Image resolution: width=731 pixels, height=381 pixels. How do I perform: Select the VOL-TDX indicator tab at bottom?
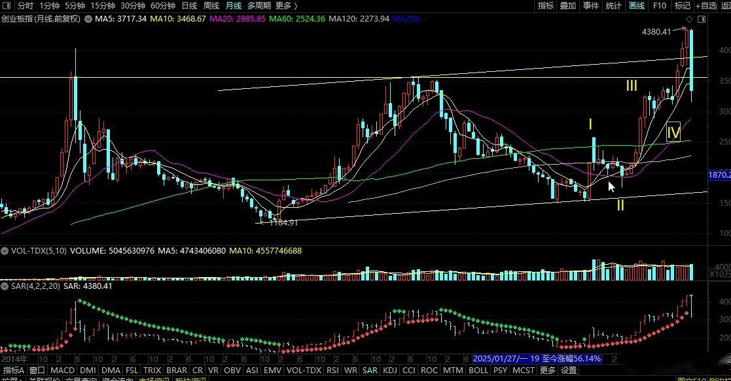(304, 371)
